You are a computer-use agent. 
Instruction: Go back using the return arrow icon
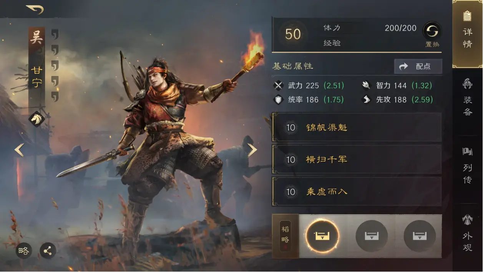[x=35, y=9]
